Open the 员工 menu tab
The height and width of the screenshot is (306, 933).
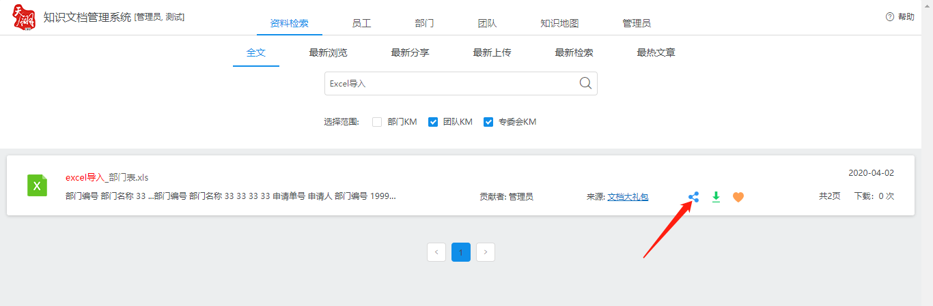tap(361, 23)
